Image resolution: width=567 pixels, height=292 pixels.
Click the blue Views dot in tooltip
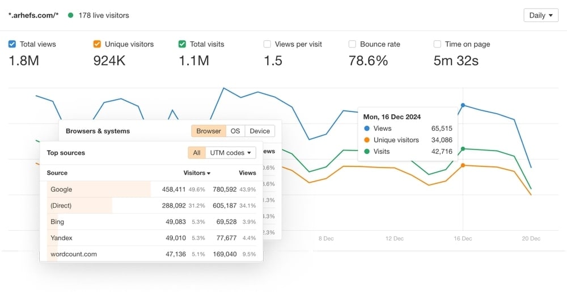click(x=367, y=128)
